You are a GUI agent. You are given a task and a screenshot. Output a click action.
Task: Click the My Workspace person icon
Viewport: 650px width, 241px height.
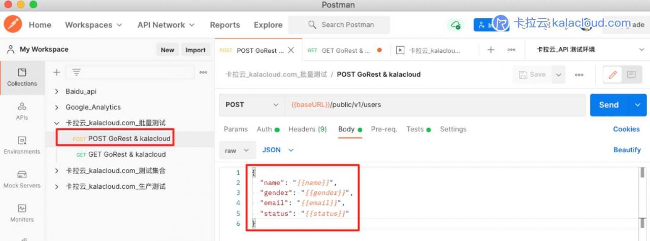pos(10,49)
